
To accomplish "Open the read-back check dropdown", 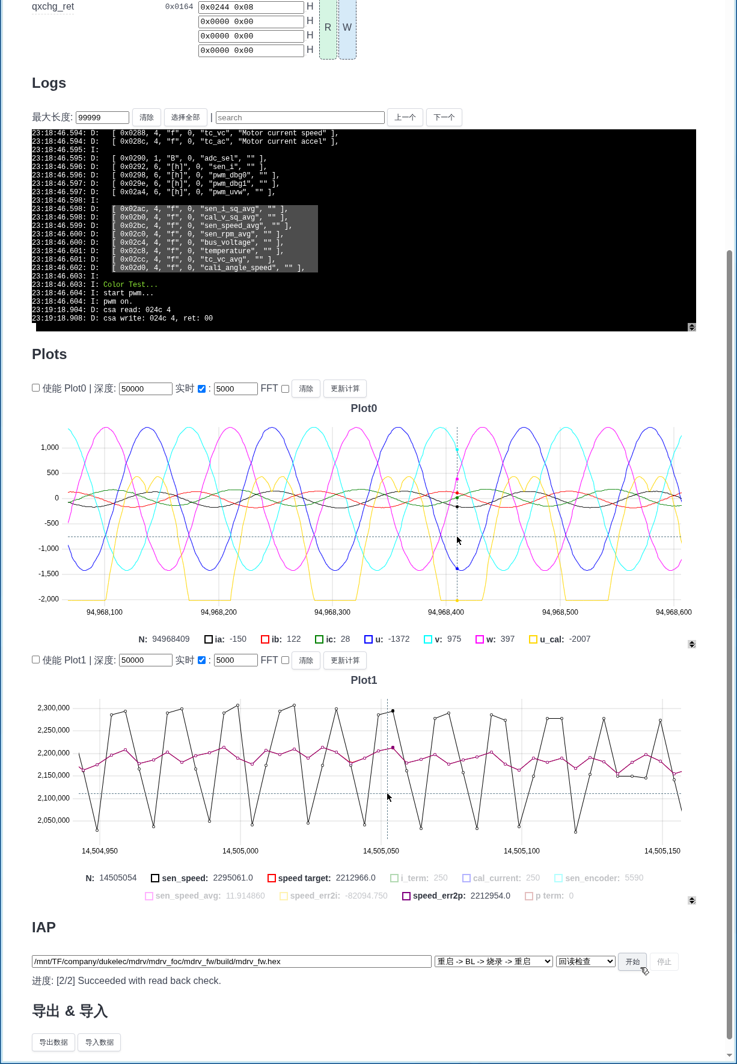I will pos(586,961).
